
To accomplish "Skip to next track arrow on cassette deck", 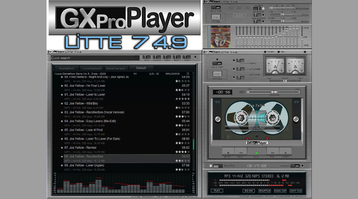I will 296,102.
